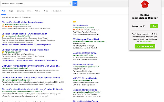Click the Ad badge under Florida Vacation Rentals
164x102 pixels.
coord(3,24)
